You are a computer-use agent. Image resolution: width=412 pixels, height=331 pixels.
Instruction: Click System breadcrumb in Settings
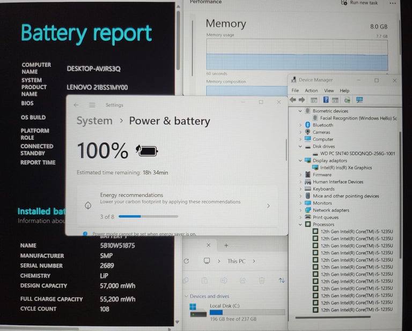point(94,121)
